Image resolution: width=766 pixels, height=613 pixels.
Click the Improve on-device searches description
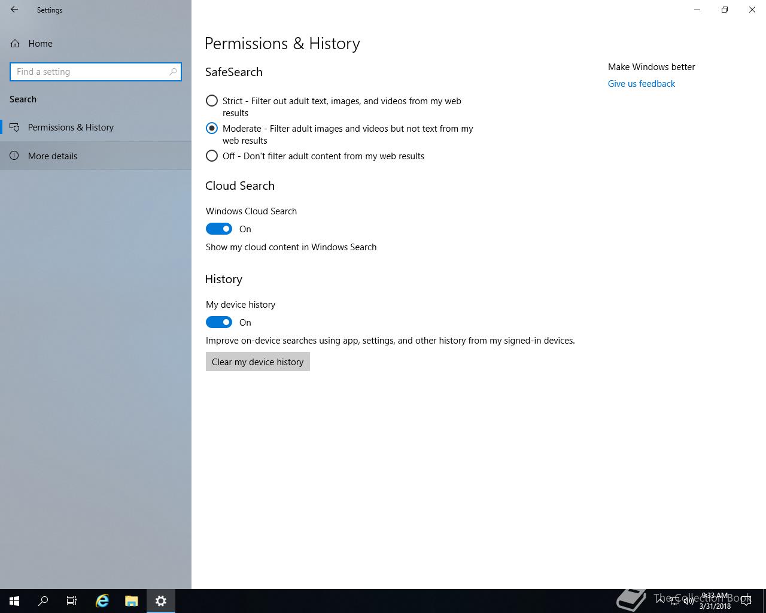point(390,341)
